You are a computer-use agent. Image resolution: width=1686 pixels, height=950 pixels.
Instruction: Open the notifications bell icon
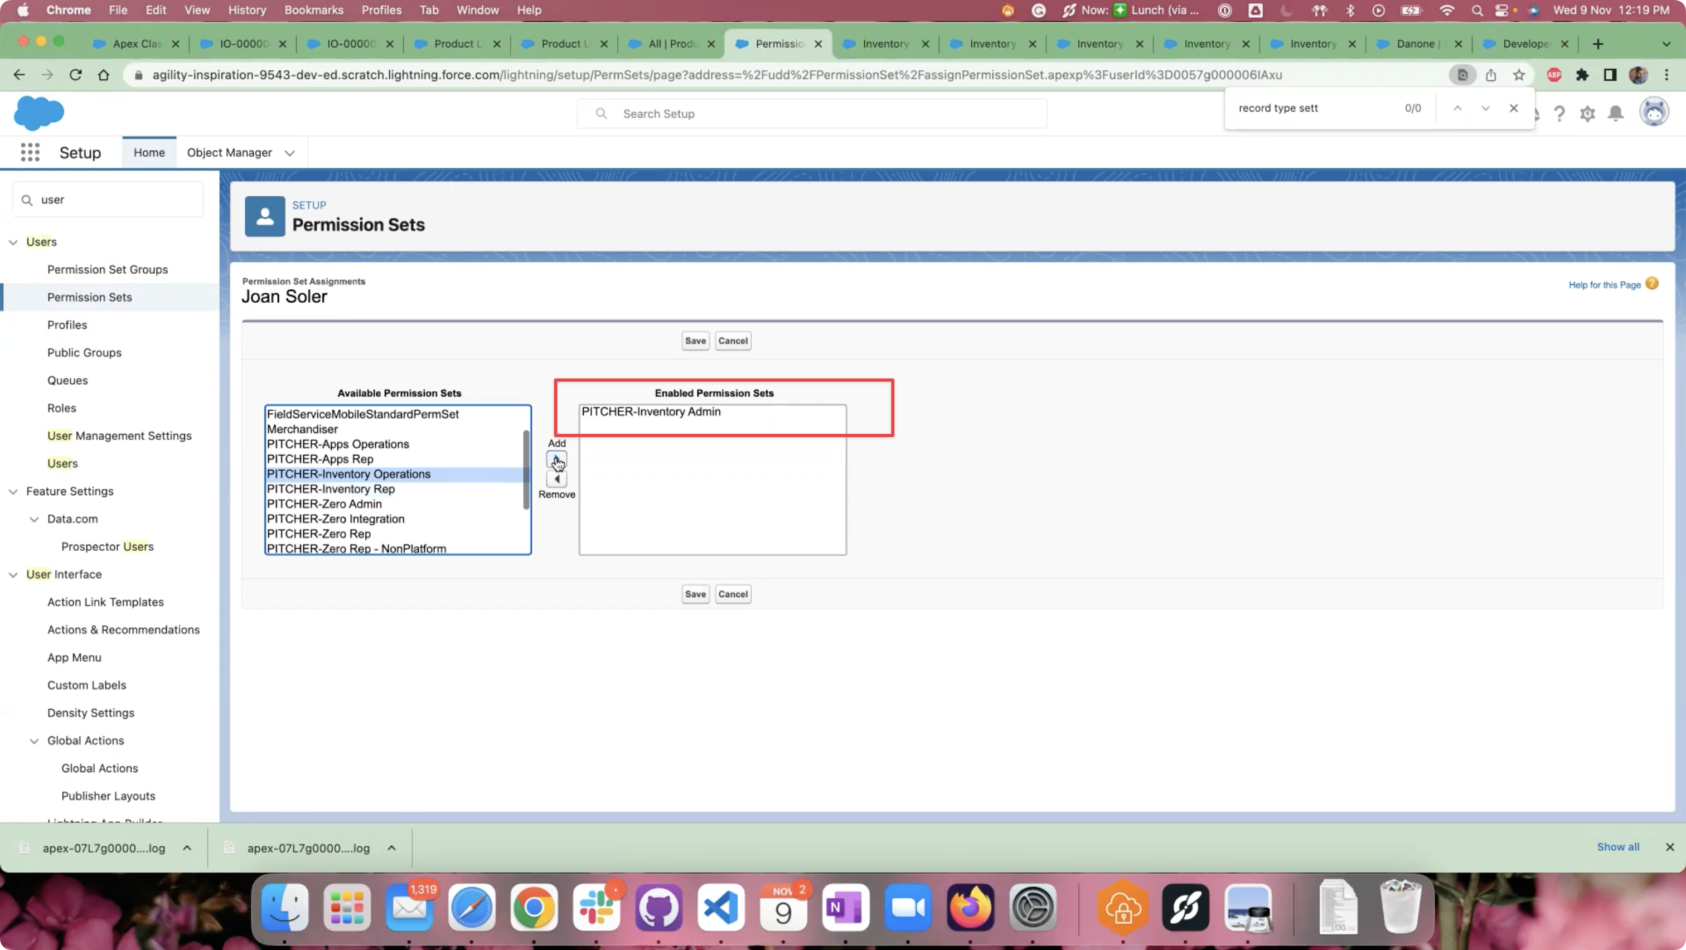(x=1615, y=114)
